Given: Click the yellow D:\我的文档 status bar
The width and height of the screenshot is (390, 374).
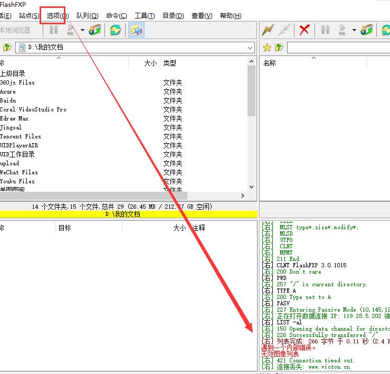Looking at the screenshot, I should click(129, 214).
